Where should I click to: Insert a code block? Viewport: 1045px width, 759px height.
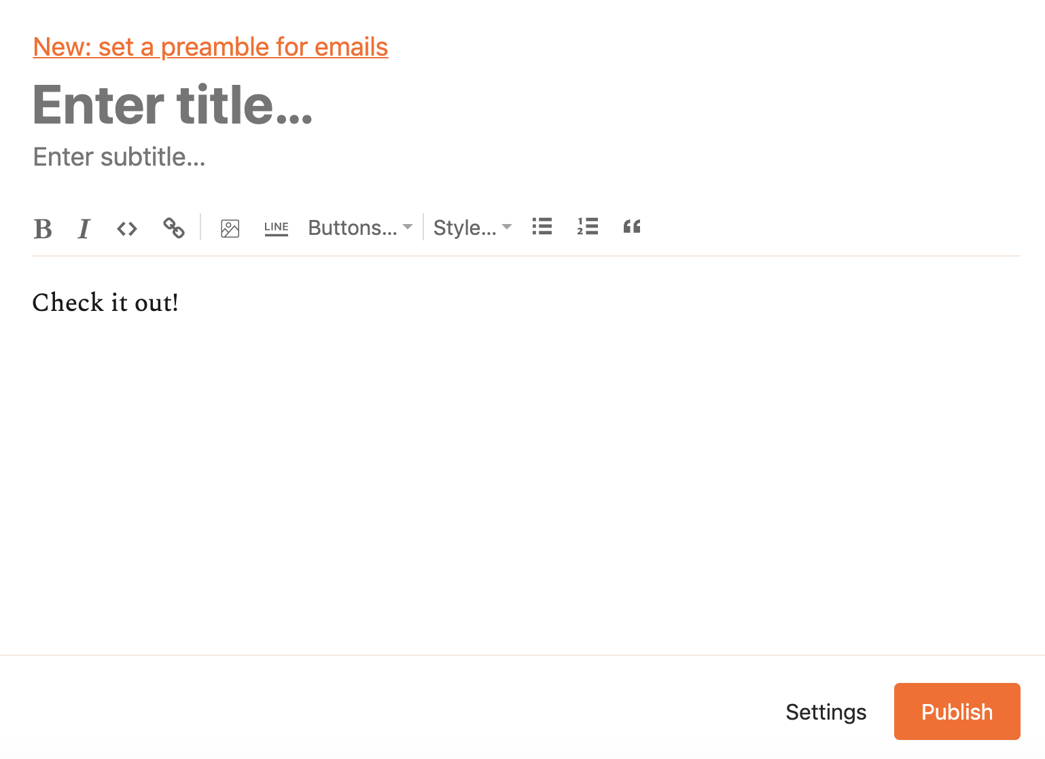[126, 228]
